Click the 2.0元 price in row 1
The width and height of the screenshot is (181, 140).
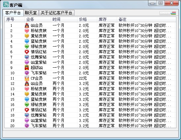tap(84, 25)
